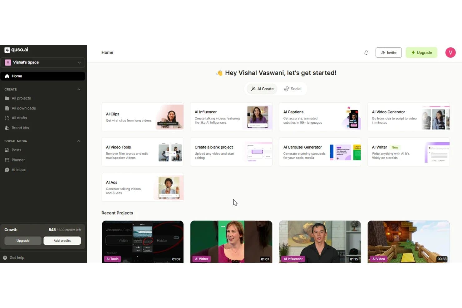Click the Add credits button
This screenshot has width=462, height=308.
click(x=62, y=241)
